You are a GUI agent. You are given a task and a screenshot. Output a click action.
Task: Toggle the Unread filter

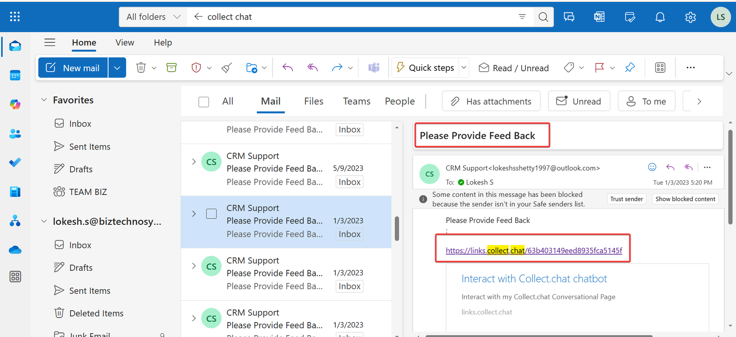click(x=579, y=101)
